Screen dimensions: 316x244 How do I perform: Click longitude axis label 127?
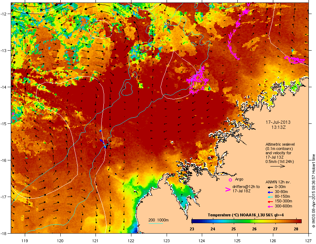[308, 240]
